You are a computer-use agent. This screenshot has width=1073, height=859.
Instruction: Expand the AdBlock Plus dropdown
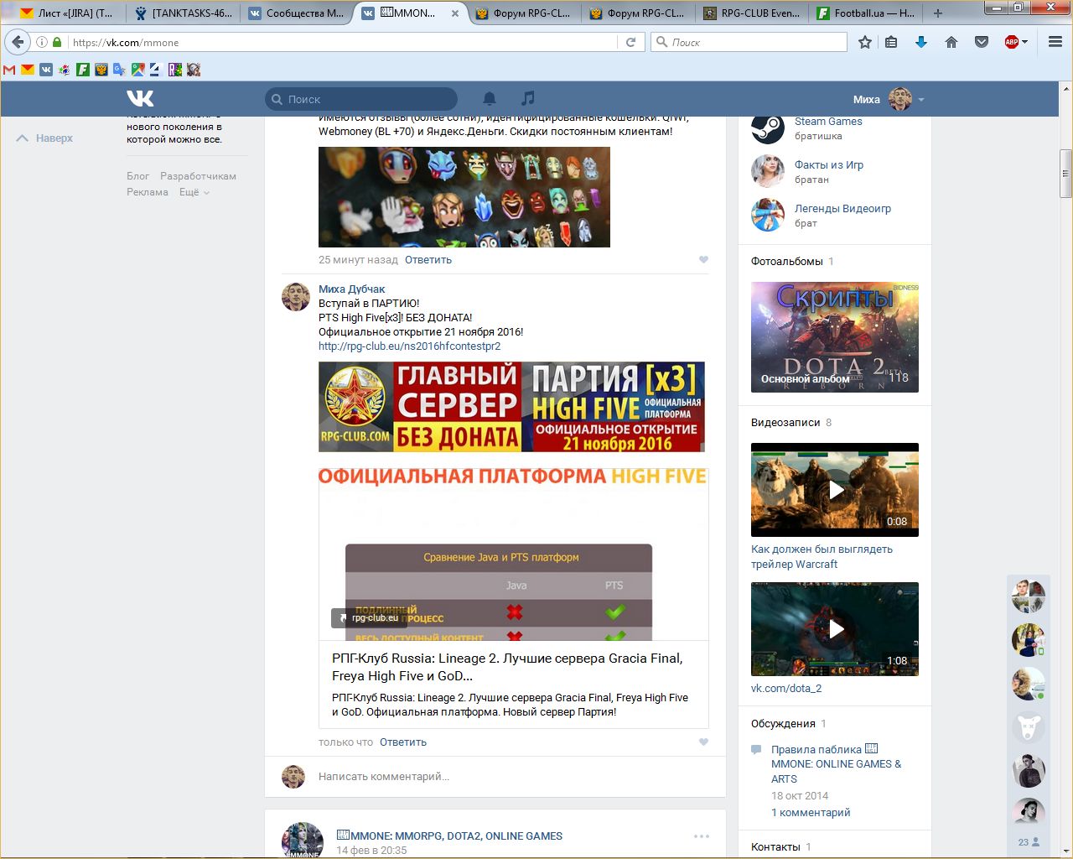1025,42
